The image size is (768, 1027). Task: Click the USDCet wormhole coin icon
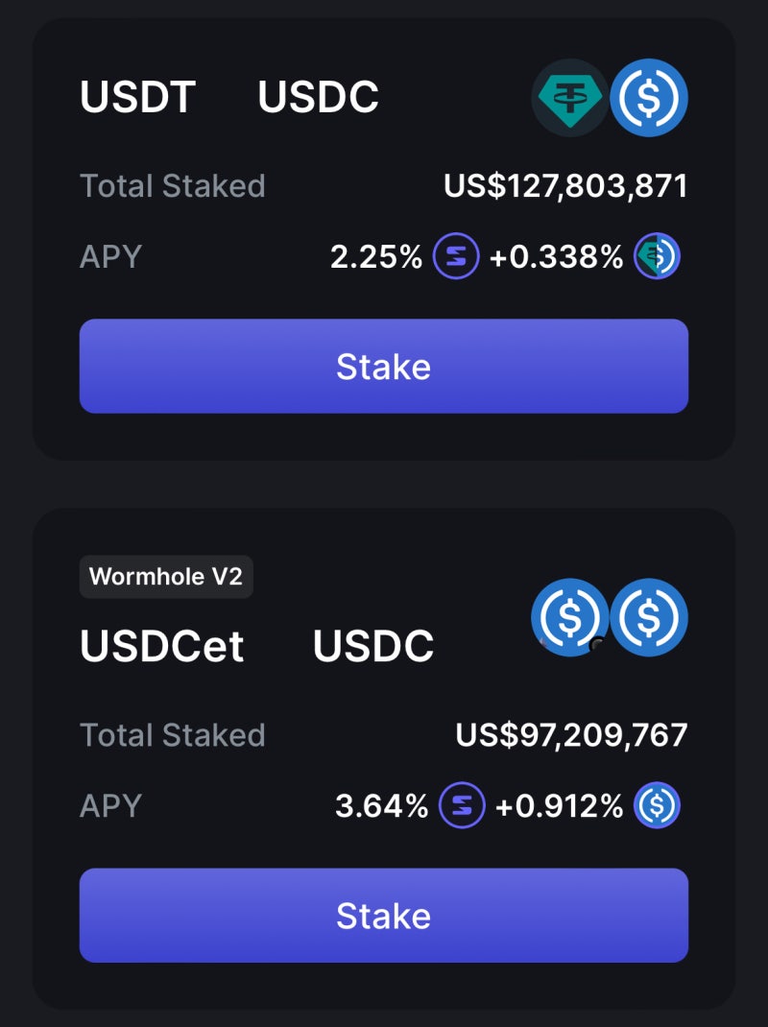click(x=570, y=617)
